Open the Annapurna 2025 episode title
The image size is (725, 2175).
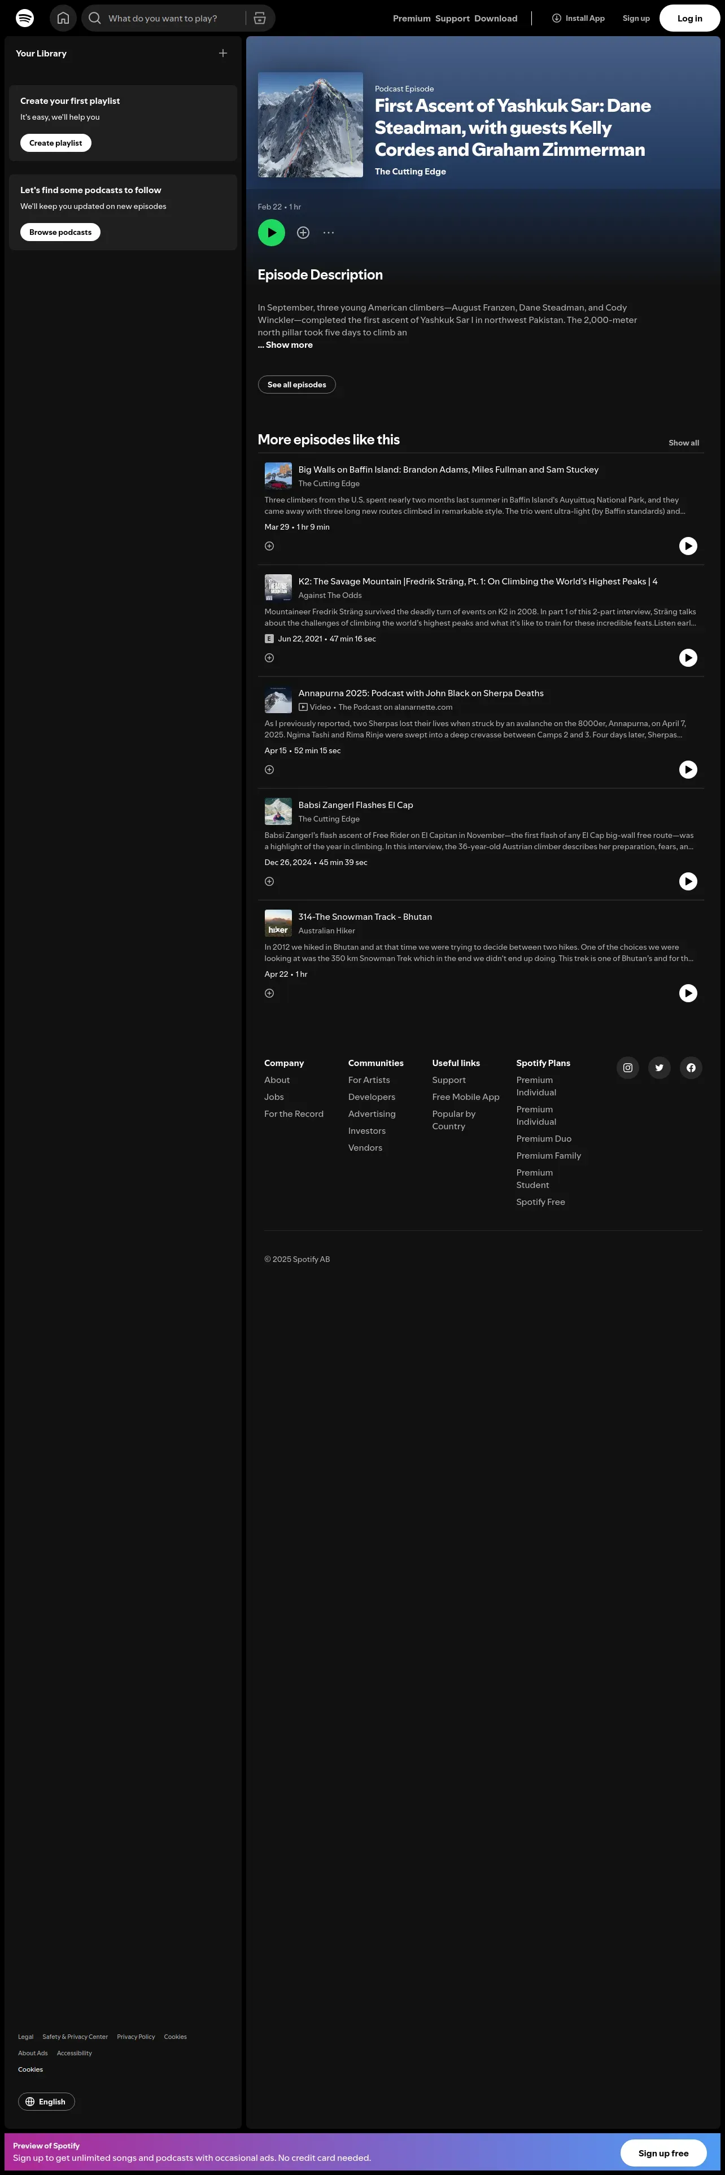(x=421, y=693)
